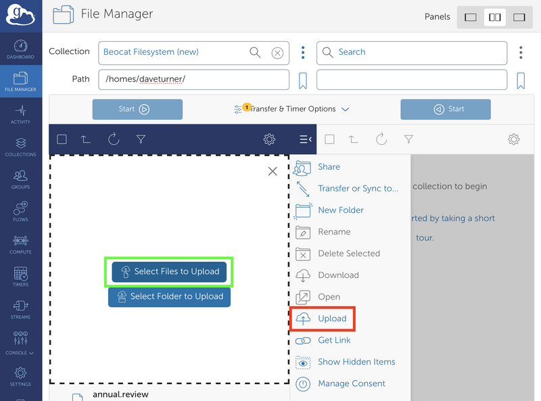Viewport: 541px width, 401px height.
Task: Open the Dashboard sidebar icon
Action: pyautogui.click(x=20, y=49)
